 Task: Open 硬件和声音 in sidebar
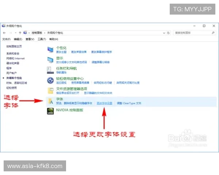coord(13,63)
